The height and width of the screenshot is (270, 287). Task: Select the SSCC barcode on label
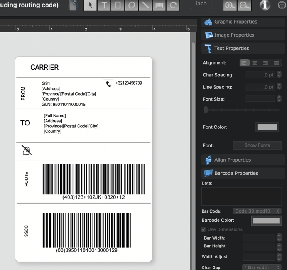(87, 230)
